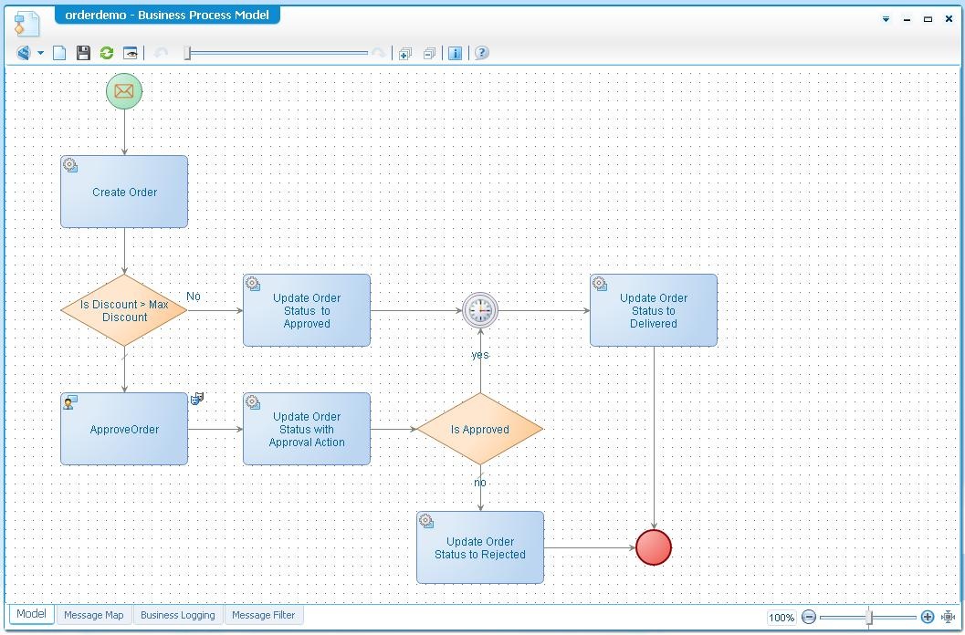Image resolution: width=965 pixels, height=635 pixels.
Task: Click the 100% zoom percentage field
Action: click(x=781, y=618)
